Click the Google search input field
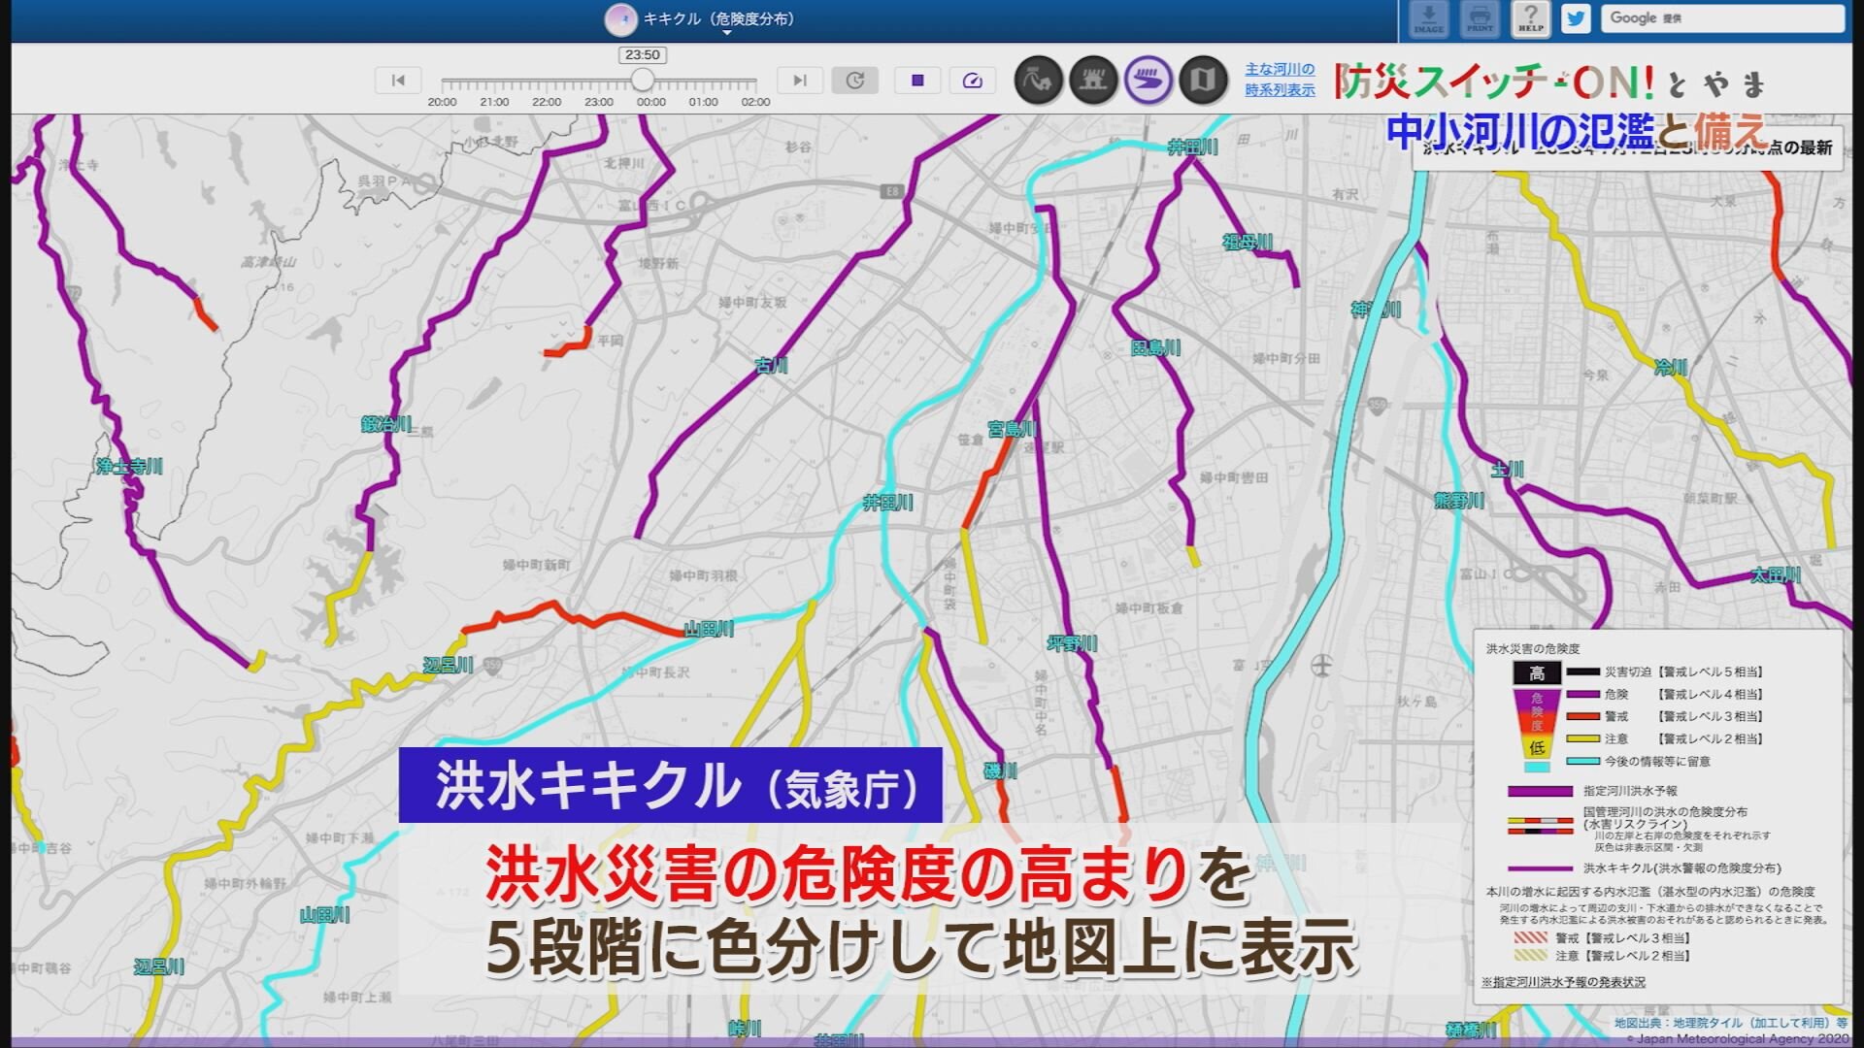 pyautogui.click(x=1723, y=18)
